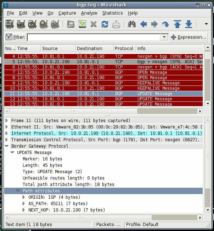Sort packets by No. column
The height and width of the screenshot is (231, 214).
[x=10, y=49]
